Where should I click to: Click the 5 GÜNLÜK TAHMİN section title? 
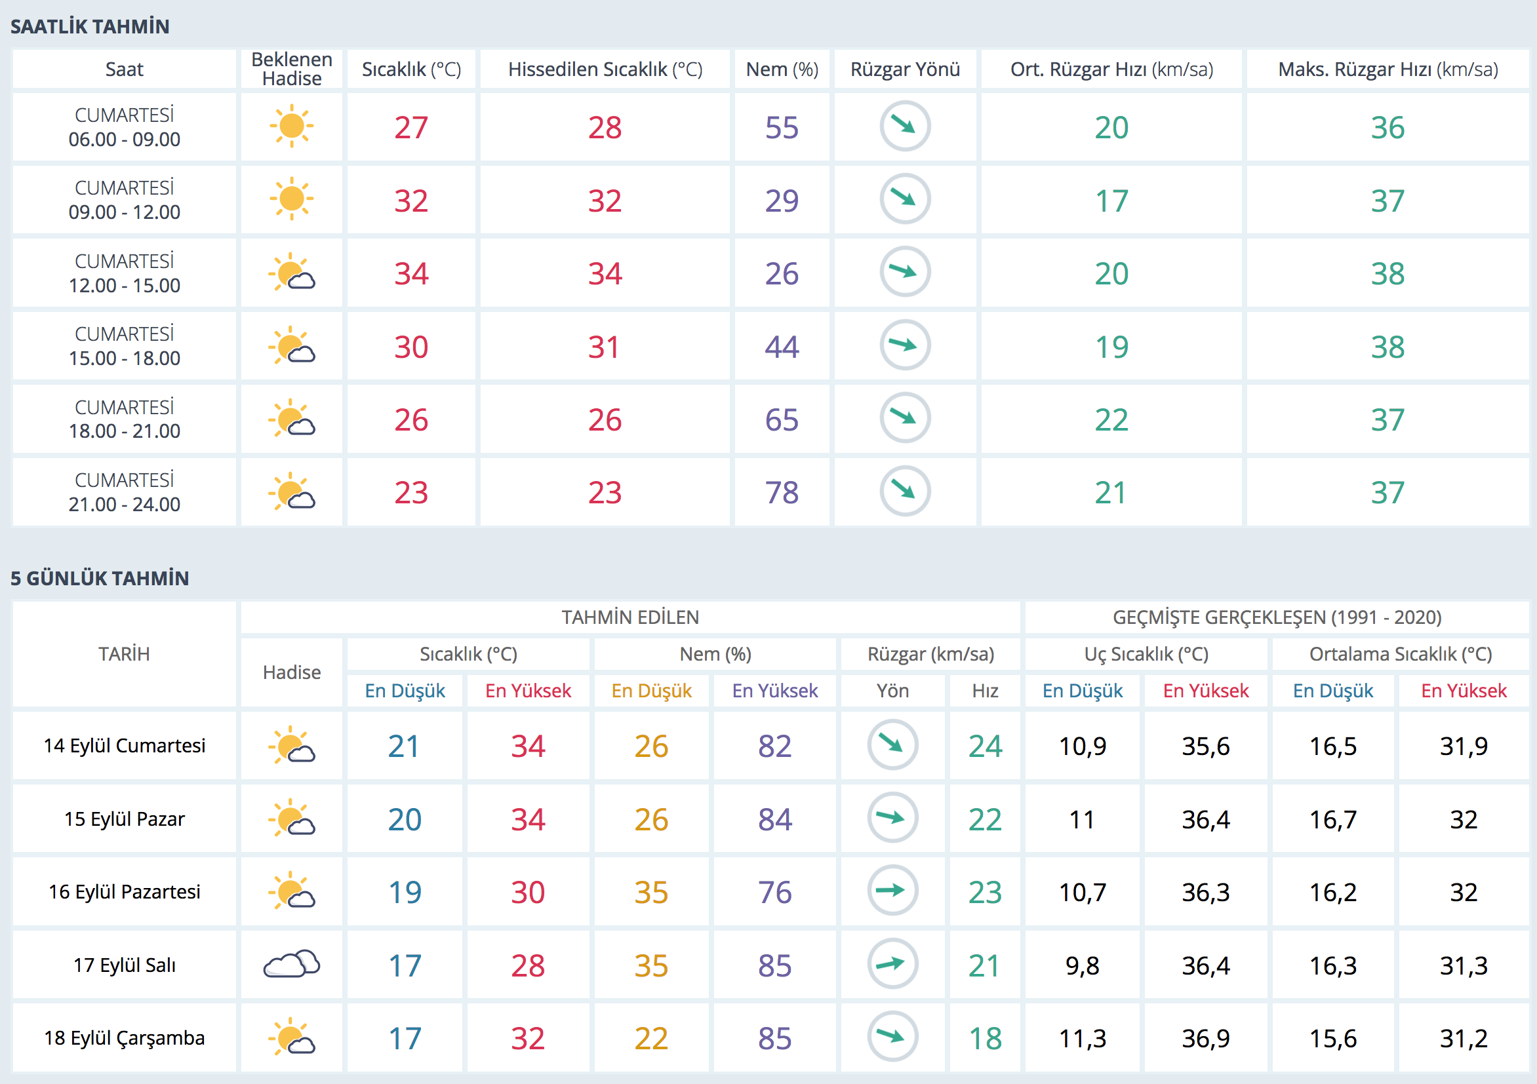(100, 578)
